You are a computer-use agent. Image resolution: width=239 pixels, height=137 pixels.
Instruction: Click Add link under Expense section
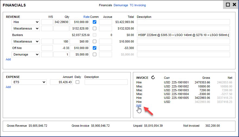click(x=8, y=87)
